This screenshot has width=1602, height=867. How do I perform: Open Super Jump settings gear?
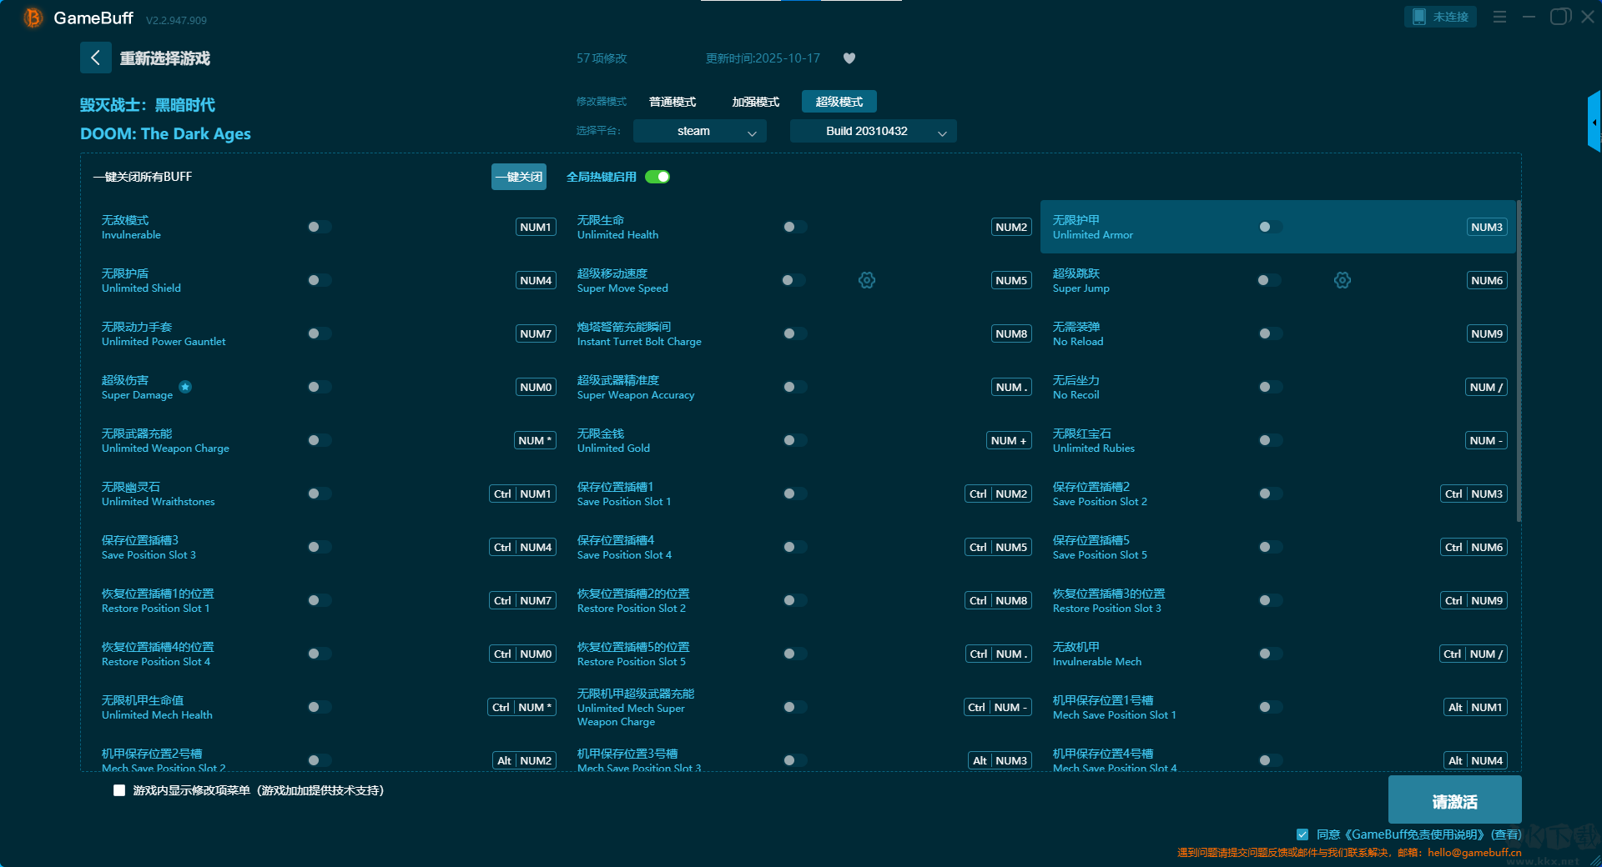1342,280
